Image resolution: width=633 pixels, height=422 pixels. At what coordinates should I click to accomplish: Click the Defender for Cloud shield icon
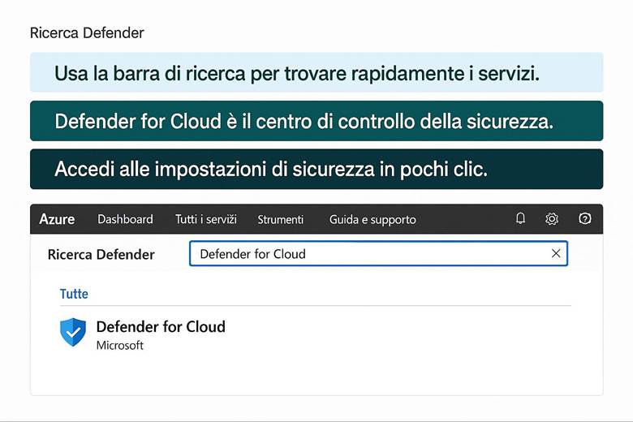(73, 333)
